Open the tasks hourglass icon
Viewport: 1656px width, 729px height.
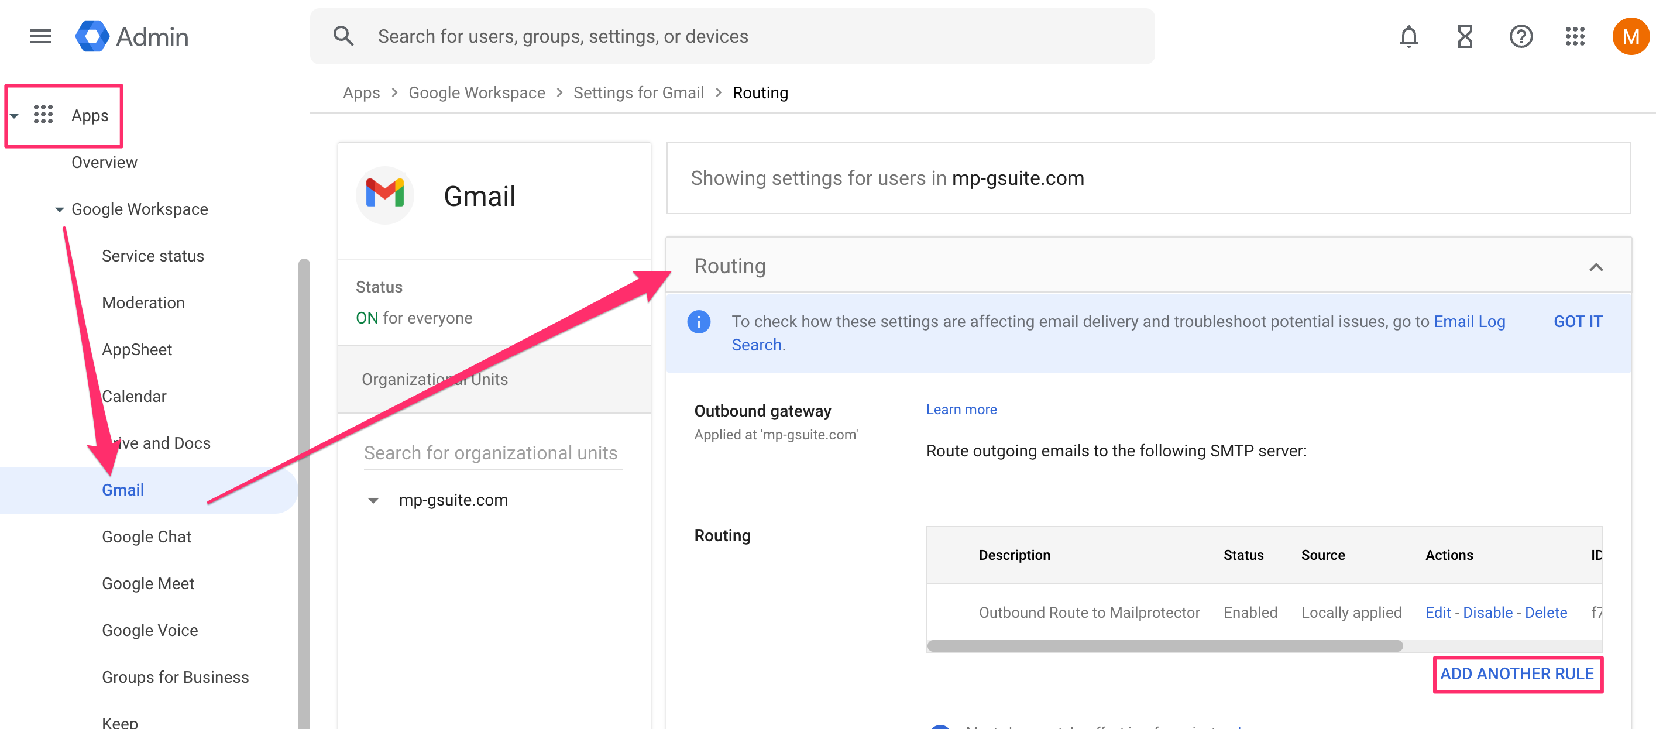(1465, 37)
